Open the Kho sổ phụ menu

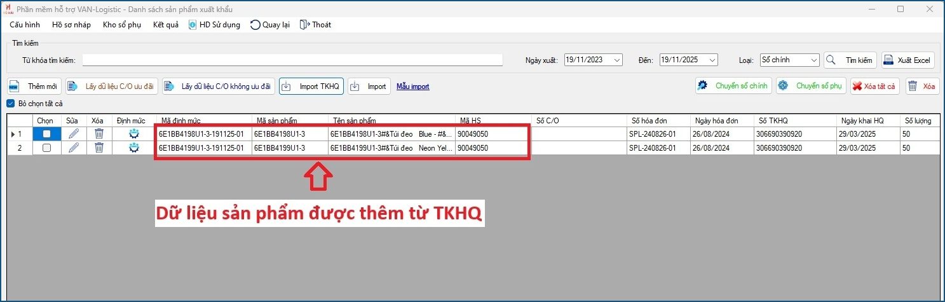click(121, 25)
